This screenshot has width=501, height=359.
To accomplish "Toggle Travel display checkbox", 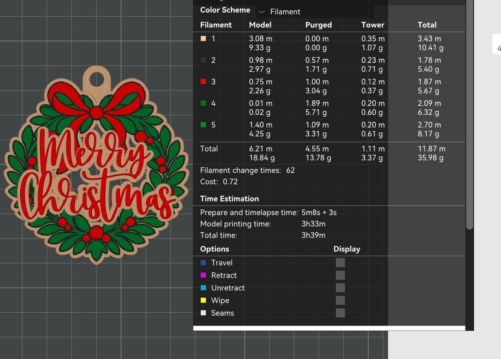I will (x=340, y=263).
